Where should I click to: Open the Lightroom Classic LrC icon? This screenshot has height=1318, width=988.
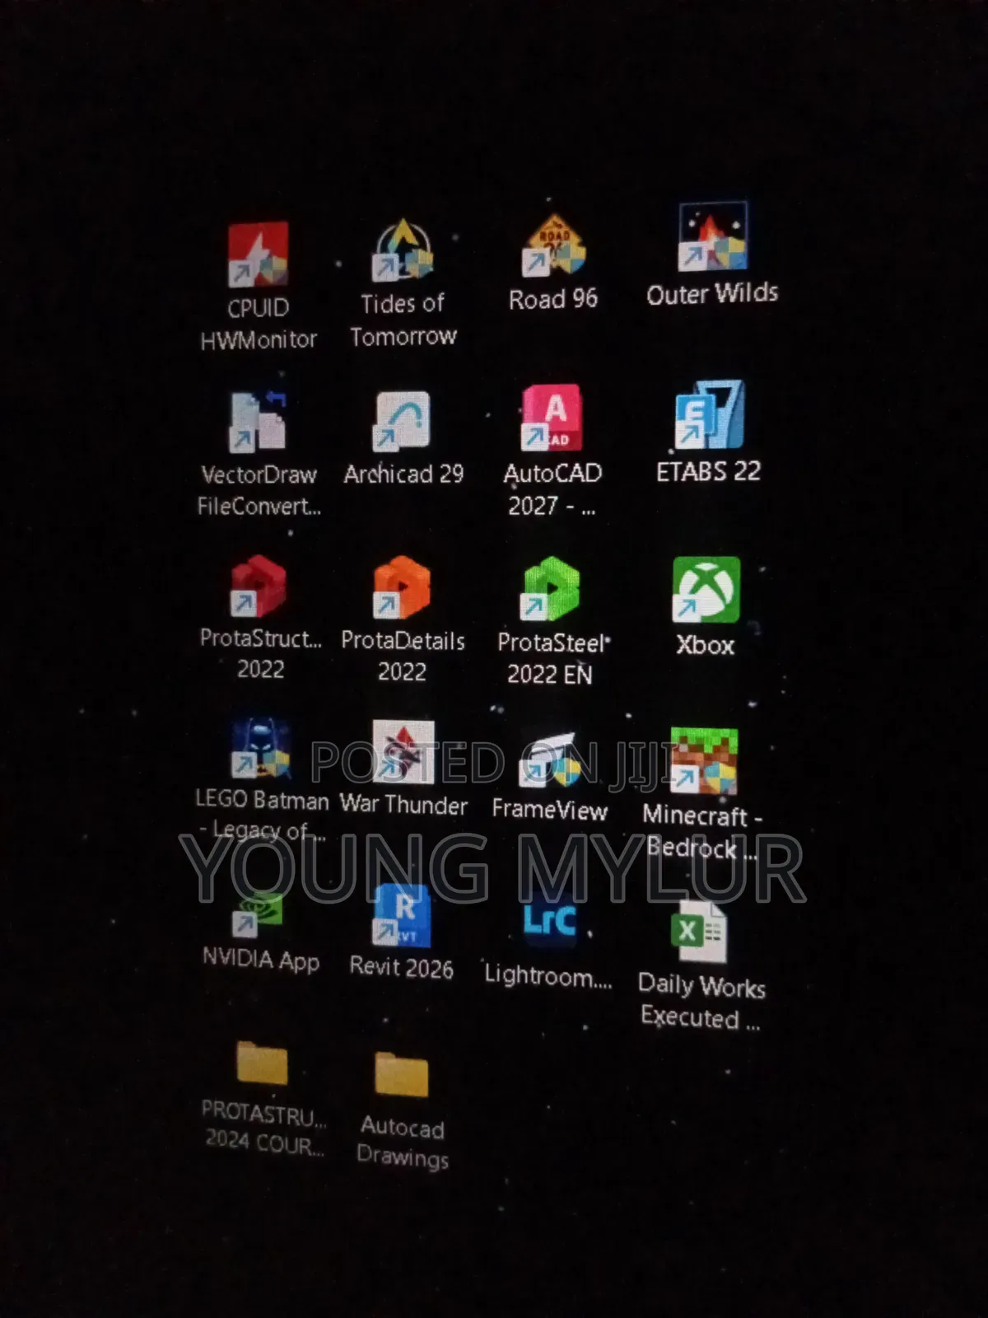coord(550,921)
